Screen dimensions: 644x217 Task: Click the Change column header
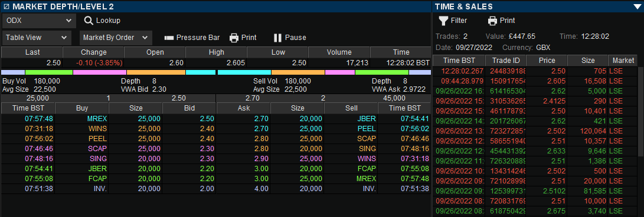(x=94, y=52)
